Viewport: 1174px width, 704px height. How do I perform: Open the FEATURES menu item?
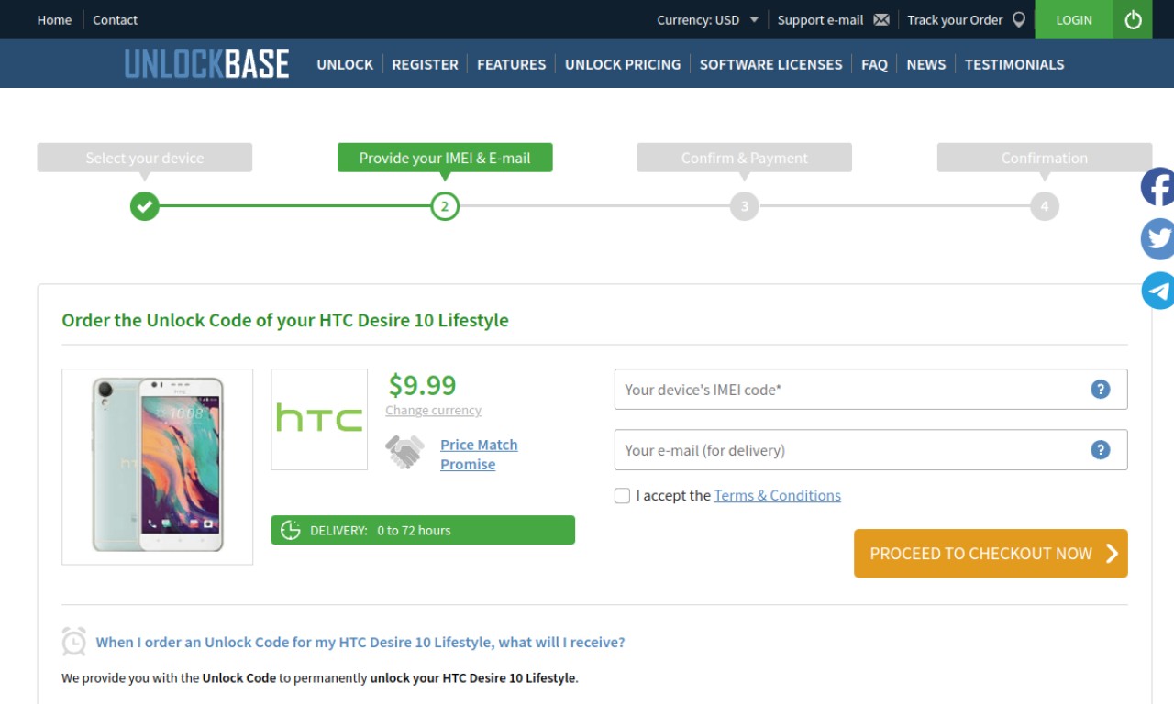click(x=511, y=64)
